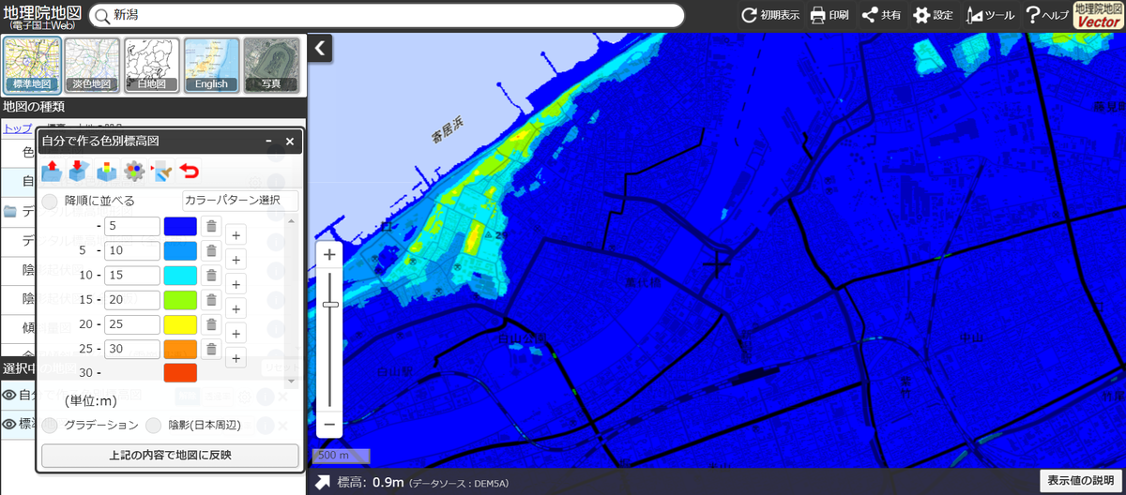Click the down arrow of the color list scrollbar
Screen dimensions: 1126x495
[292, 382]
